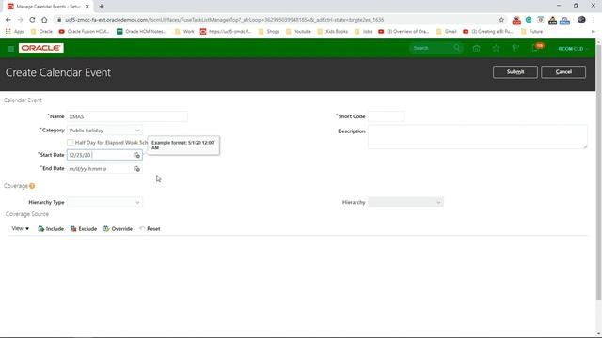
Task: Click the Include toolbar action
Action: coord(51,229)
